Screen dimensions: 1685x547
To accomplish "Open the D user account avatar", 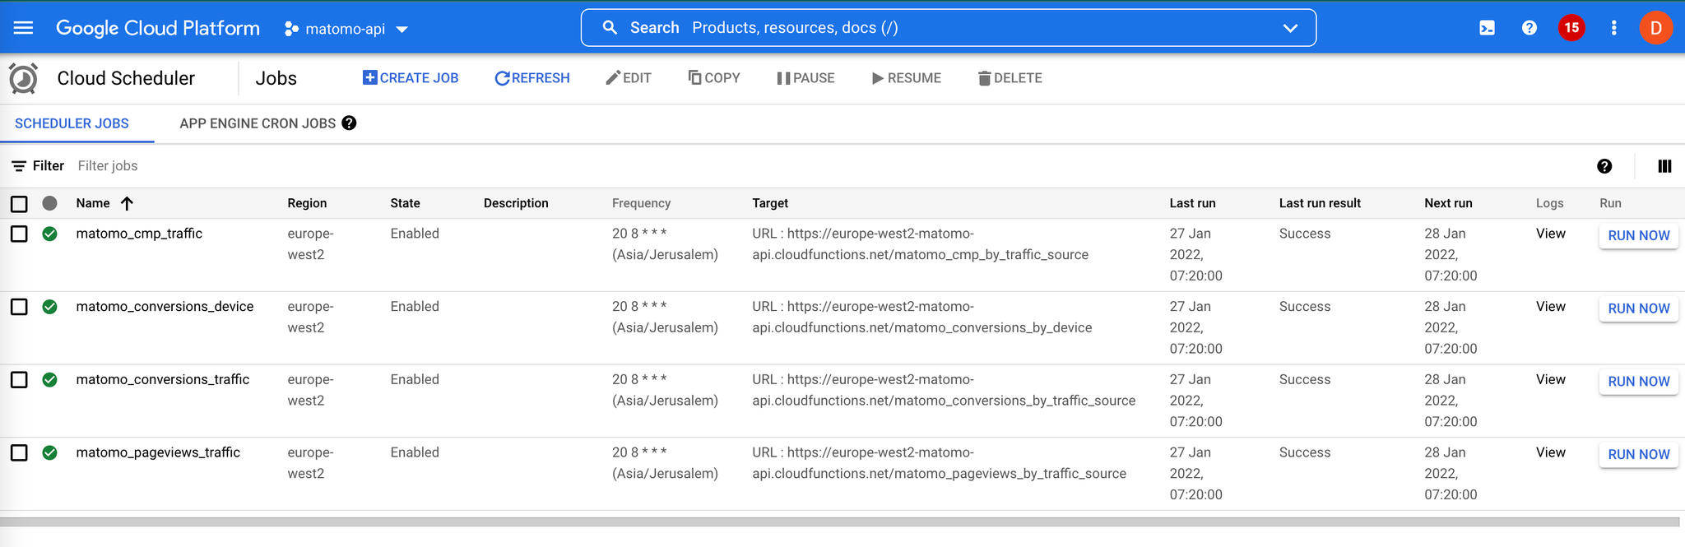I will click(1656, 28).
